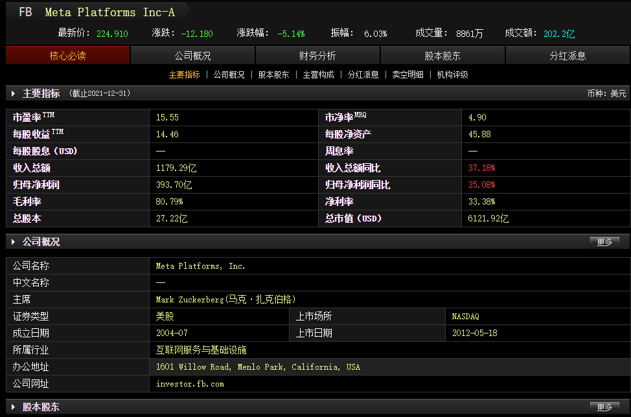Jump to 公司概况 in the sub-navigation
Image resolution: width=631 pixels, height=417 pixels.
coord(229,75)
